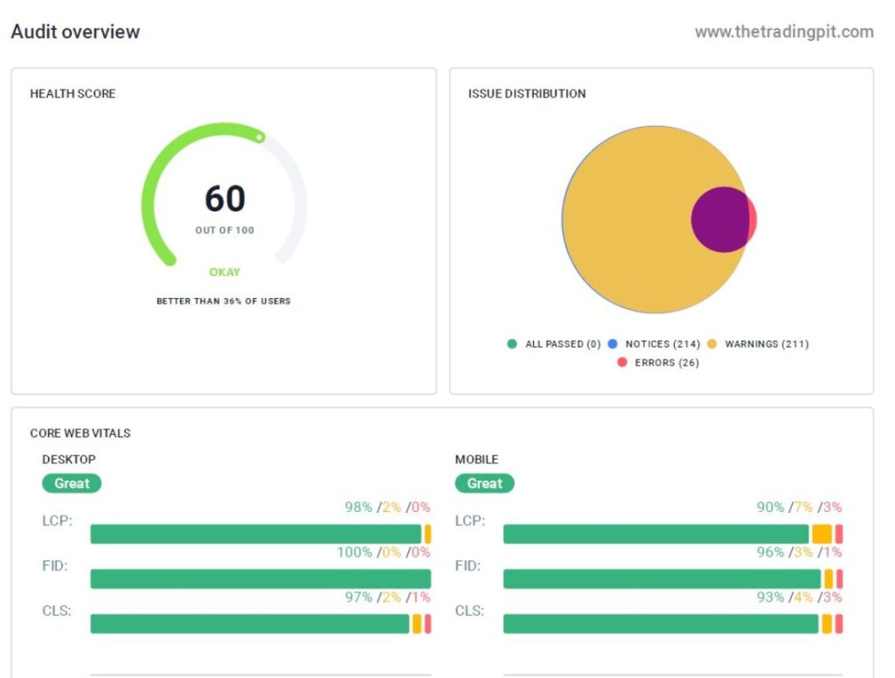This screenshot has height=678, width=895.
Task: Click the Desktop CLS red bar segment
Action: (427, 624)
